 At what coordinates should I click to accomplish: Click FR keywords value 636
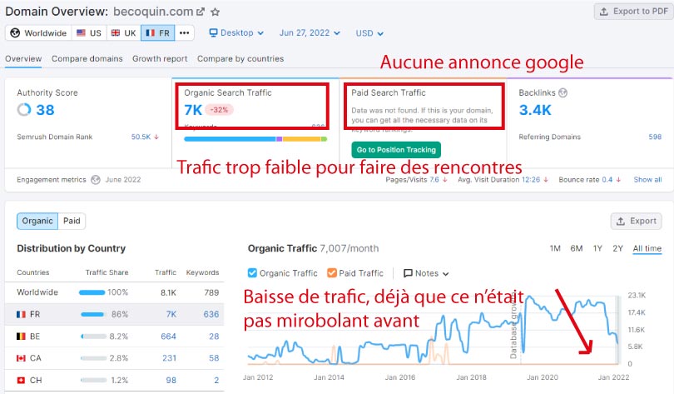(x=211, y=314)
